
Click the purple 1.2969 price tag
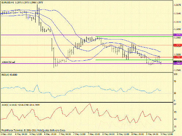[x=178, y=64]
